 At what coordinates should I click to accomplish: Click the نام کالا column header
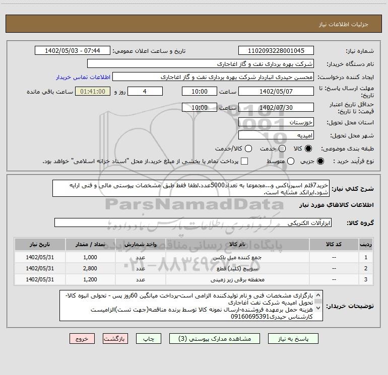(x=237, y=244)
